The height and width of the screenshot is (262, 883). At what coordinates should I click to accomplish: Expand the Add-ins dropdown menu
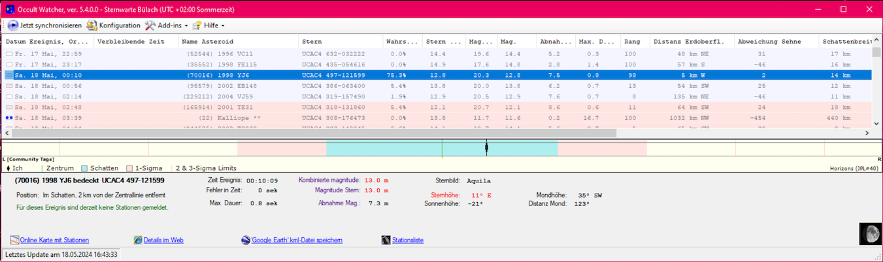167,25
